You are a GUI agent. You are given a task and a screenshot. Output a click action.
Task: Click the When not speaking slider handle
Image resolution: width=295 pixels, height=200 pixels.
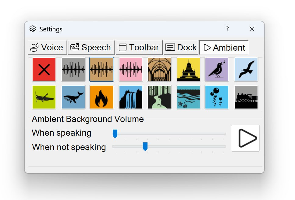tap(145, 147)
